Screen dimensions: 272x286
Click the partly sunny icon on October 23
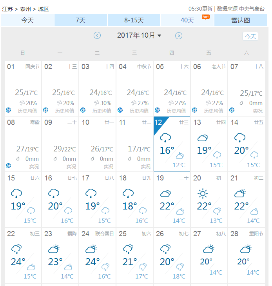pyautogui.click(x=54, y=249)
